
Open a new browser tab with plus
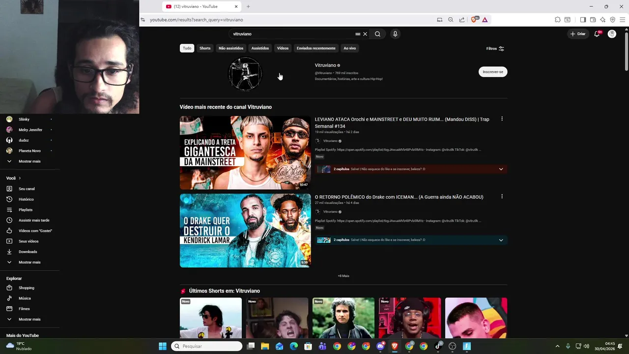point(248,6)
